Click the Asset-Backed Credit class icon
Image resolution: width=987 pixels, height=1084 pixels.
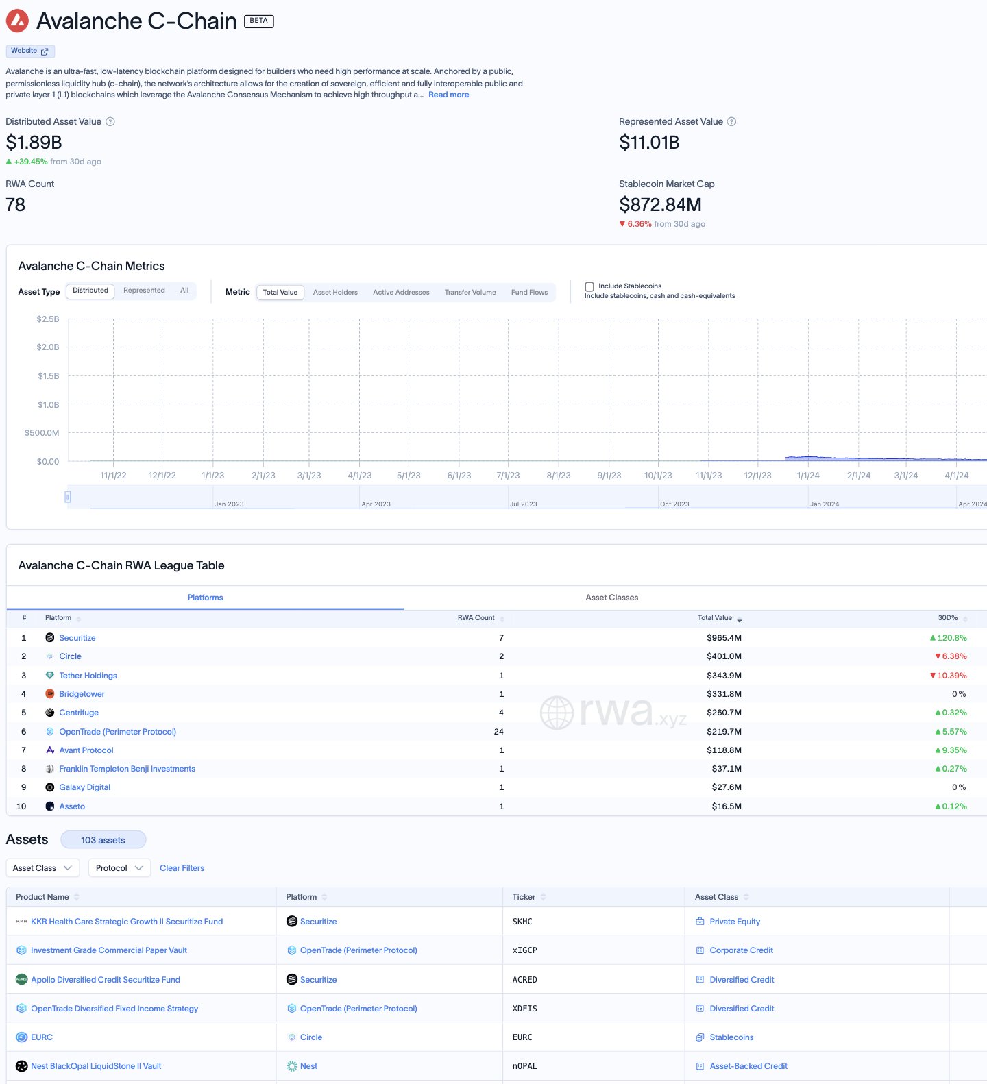pos(700,1066)
